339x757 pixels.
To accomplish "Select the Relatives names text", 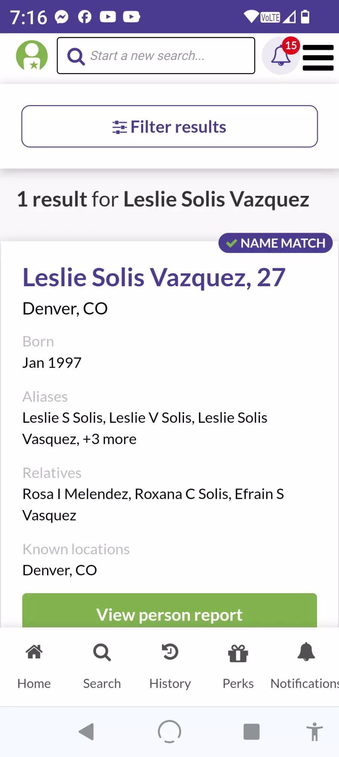I will coord(153,505).
